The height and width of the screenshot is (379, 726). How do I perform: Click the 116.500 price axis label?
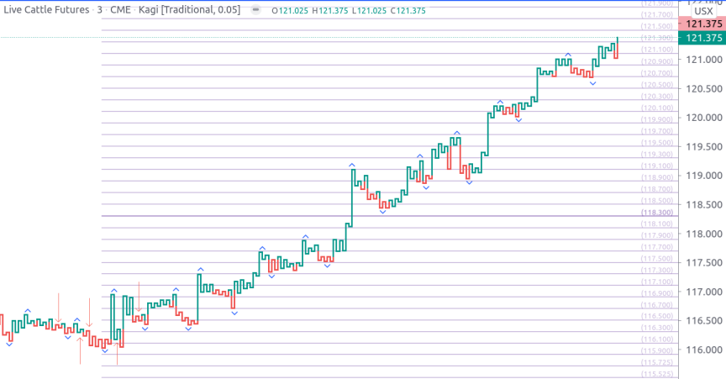point(704,320)
